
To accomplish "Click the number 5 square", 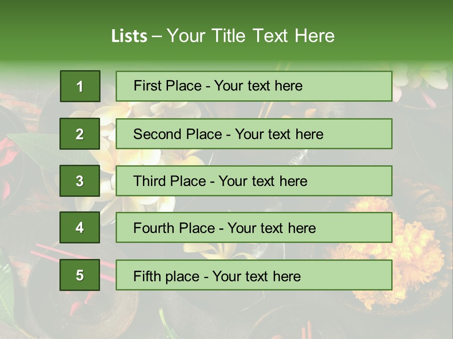I will coord(80,275).
